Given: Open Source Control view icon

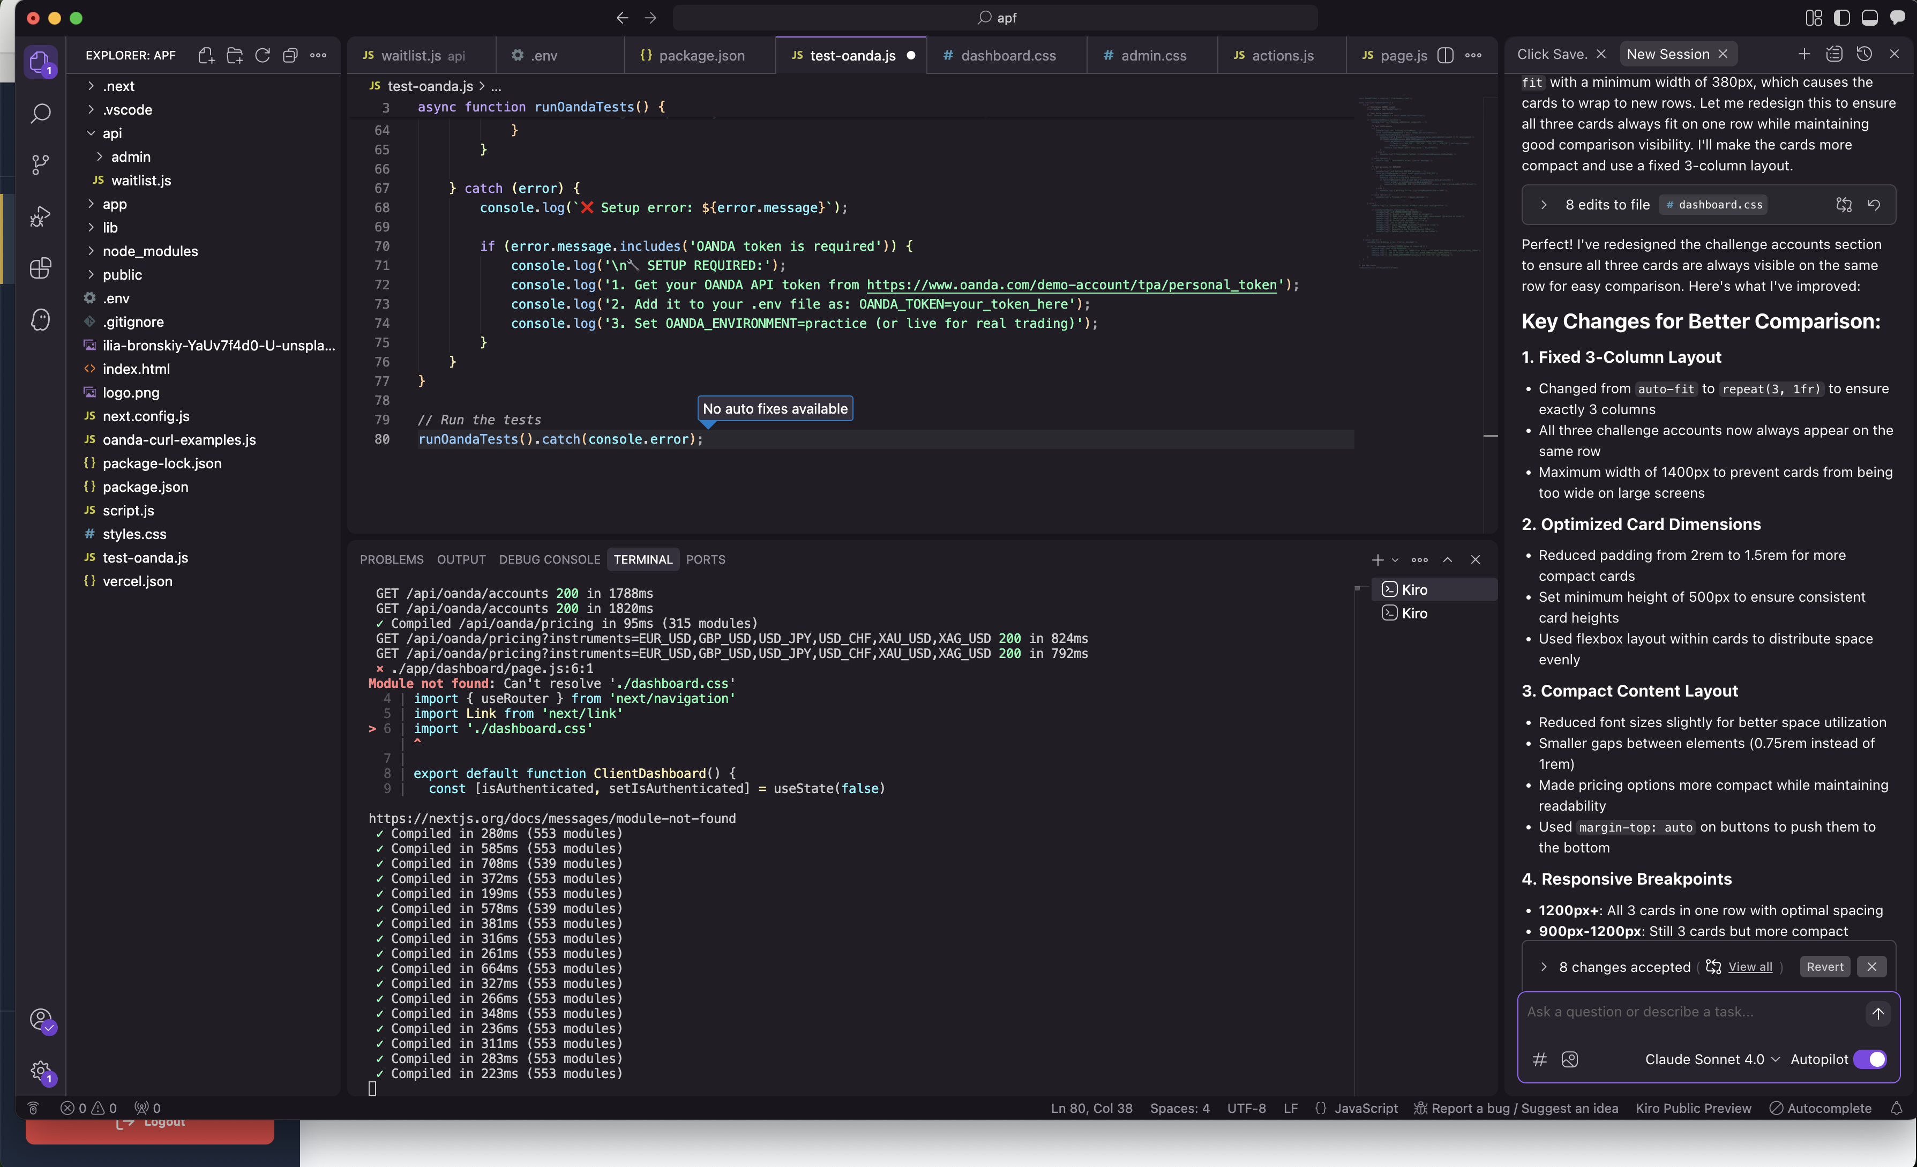Looking at the screenshot, I should [41, 164].
